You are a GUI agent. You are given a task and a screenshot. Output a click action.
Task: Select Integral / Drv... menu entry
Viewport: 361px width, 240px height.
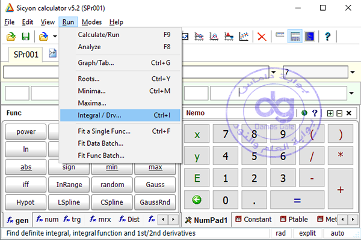point(120,115)
